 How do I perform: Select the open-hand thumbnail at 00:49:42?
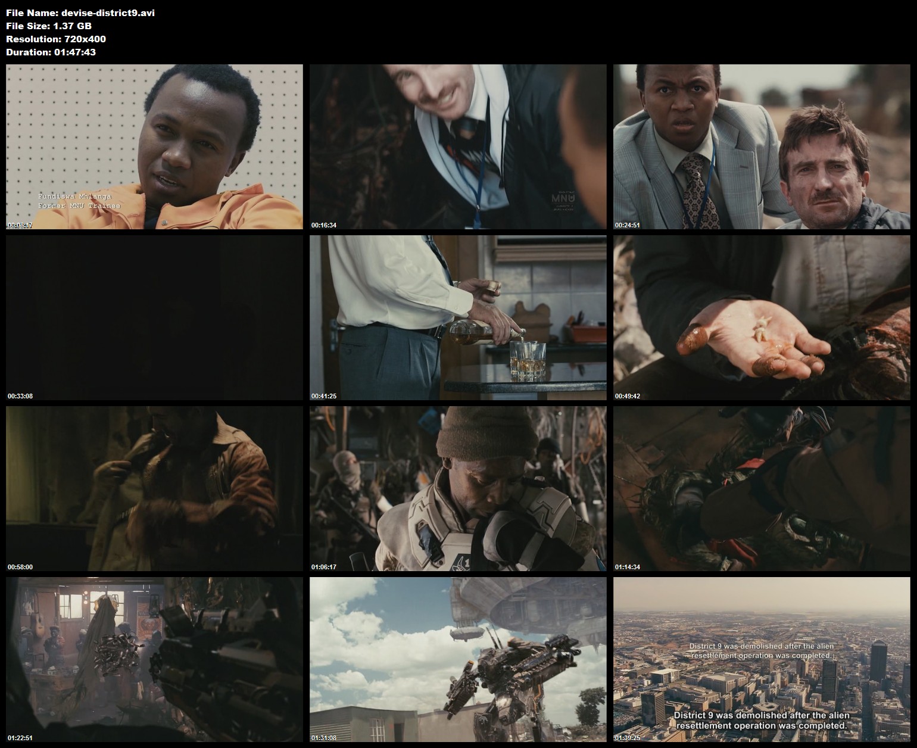tap(762, 318)
